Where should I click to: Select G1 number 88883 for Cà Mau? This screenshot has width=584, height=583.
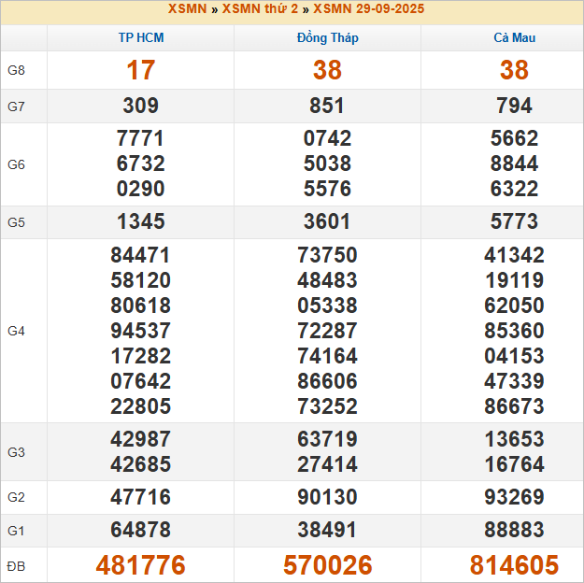[x=514, y=531]
